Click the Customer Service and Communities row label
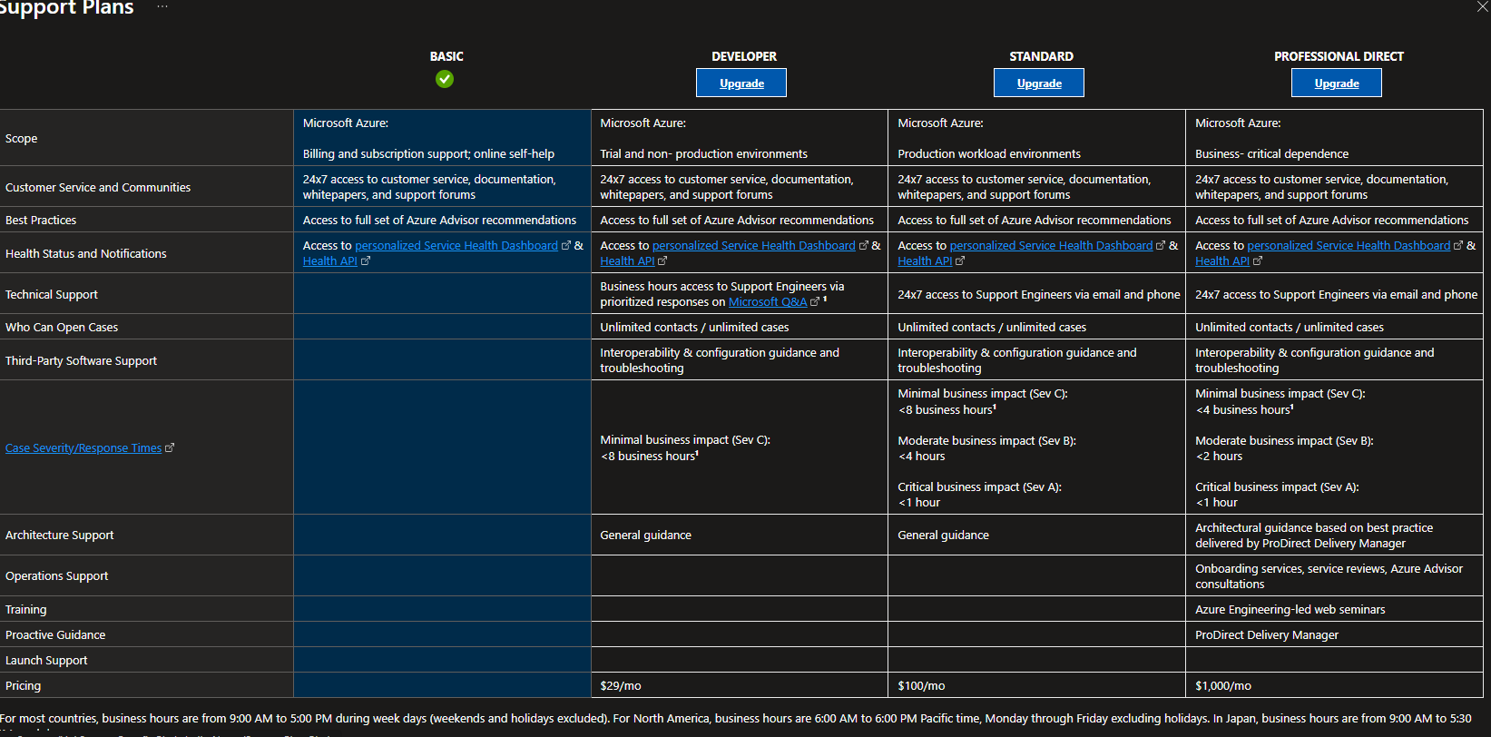The width and height of the screenshot is (1491, 737). click(98, 188)
